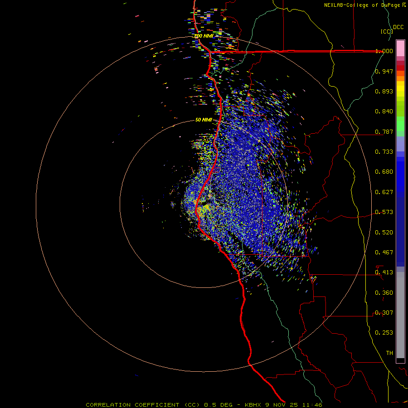Click the 0.627 scale value
The width and height of the screenshot is (408, 408).
pyautogui.click(x=384, y=192)
